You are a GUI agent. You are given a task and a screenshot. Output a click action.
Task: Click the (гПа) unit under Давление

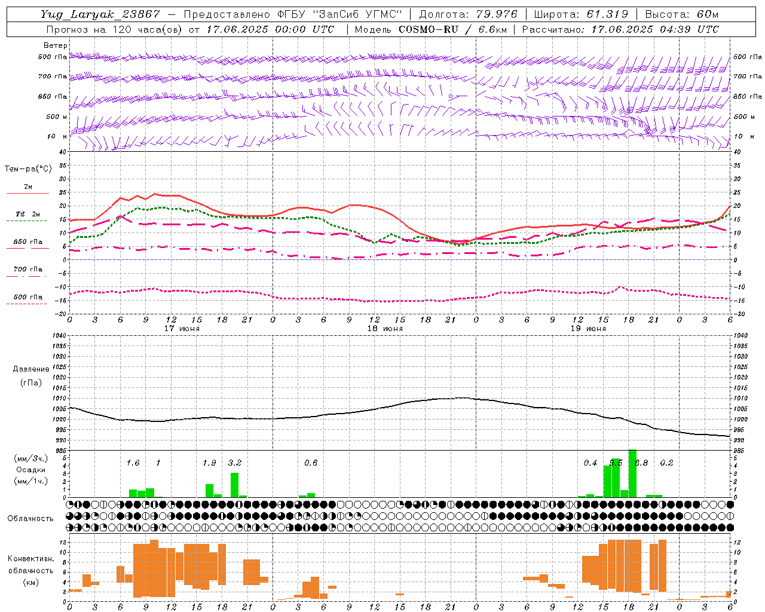click(31, 382)
